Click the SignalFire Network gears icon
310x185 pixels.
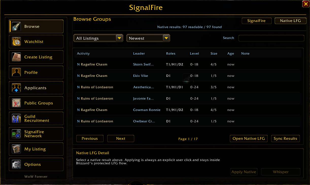(16, 134)
